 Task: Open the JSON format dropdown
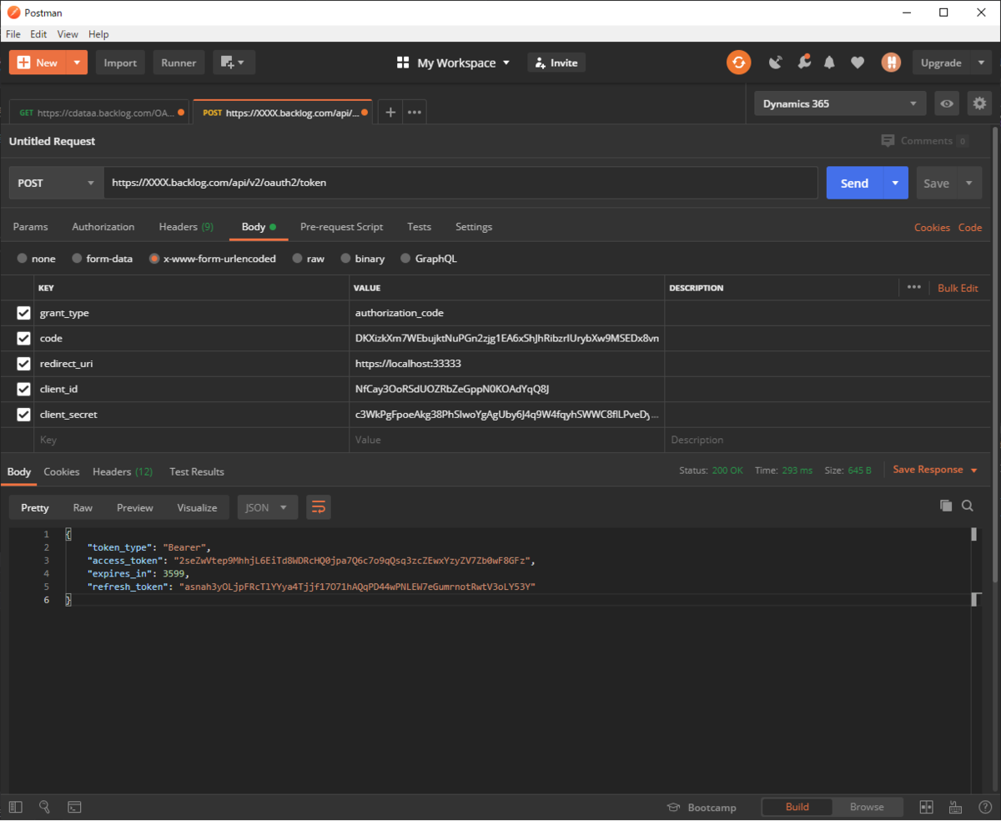click(268, 507)
